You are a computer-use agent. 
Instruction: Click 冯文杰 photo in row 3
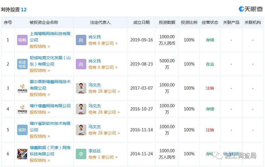point(81,88)
